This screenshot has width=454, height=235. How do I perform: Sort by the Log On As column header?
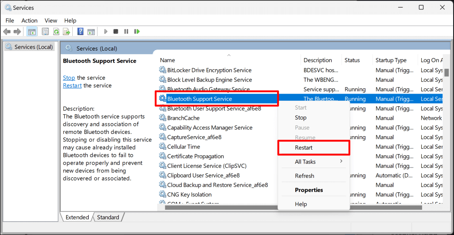click(x=431, y=60)
